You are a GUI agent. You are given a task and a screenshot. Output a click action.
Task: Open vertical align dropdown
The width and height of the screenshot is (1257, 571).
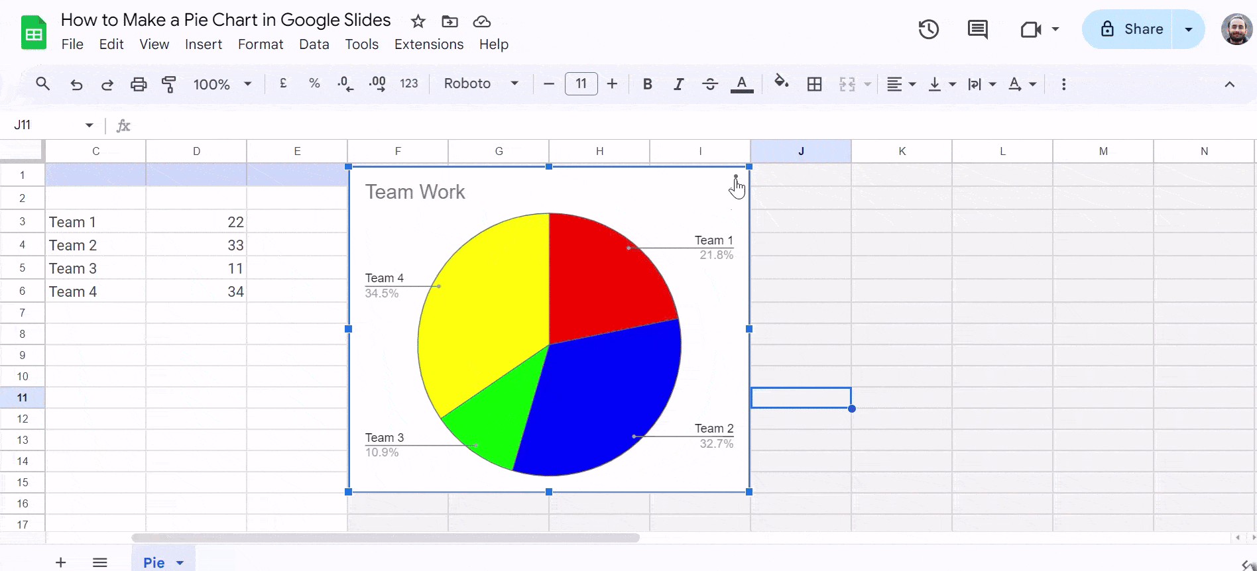click(x=942, y=84)
